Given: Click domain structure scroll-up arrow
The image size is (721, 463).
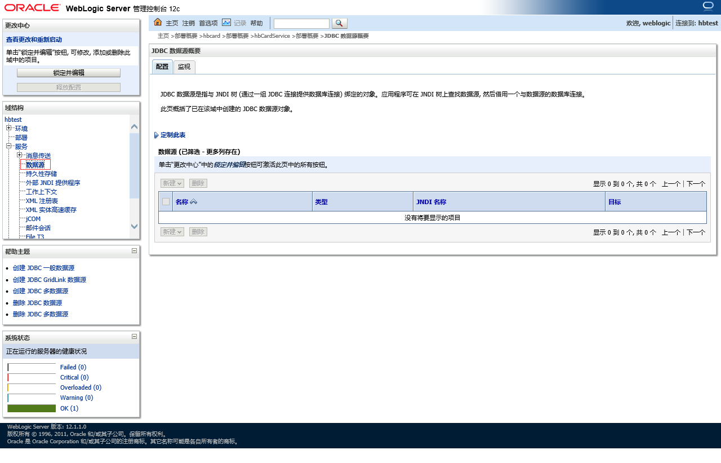Looking at the screenshot, I should (x=134, y=127).
